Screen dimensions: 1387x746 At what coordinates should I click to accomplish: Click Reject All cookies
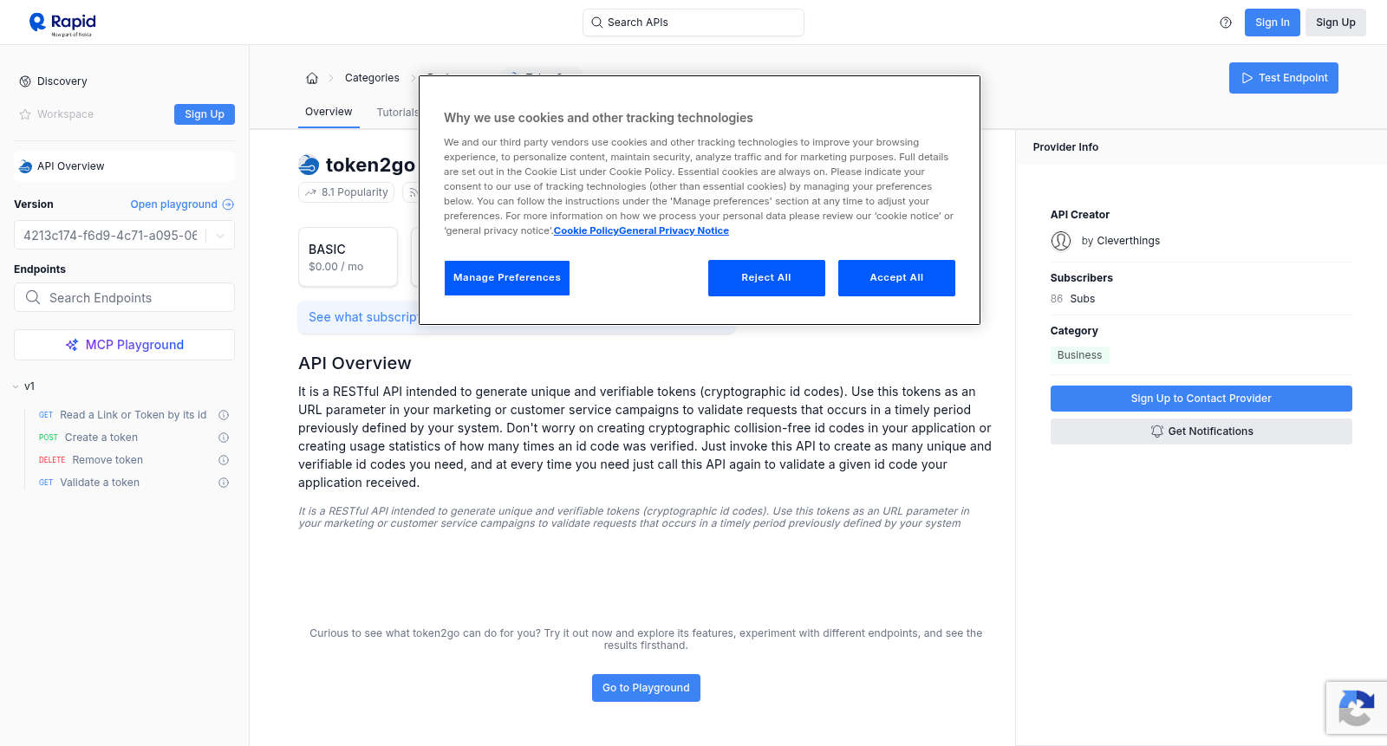pos(766,278)
